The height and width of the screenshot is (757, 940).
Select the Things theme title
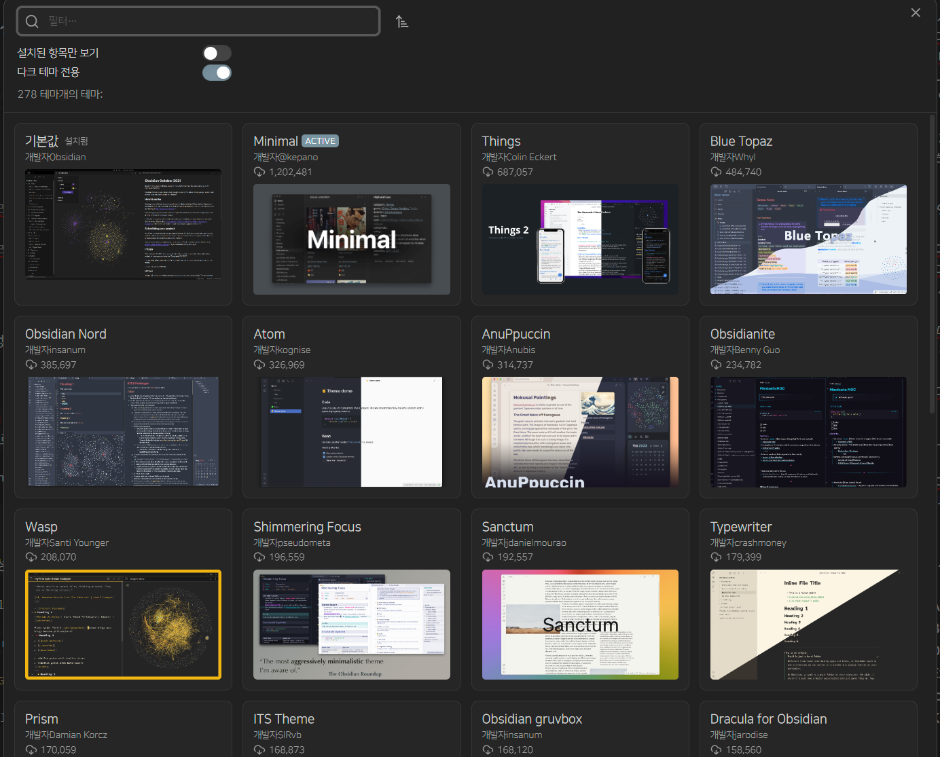coord(501,141)
